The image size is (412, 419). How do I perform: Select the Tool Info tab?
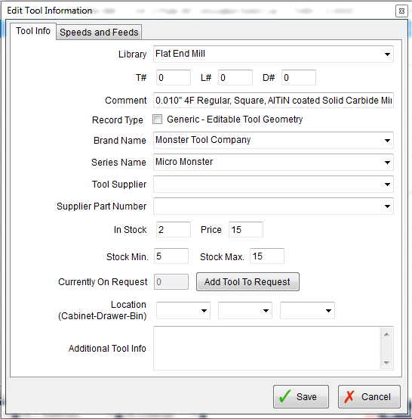[33, 31]
